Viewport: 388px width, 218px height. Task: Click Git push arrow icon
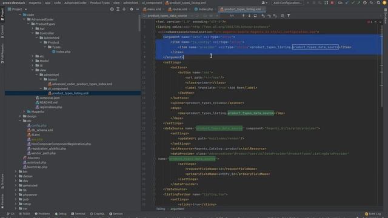pos(359,2)
